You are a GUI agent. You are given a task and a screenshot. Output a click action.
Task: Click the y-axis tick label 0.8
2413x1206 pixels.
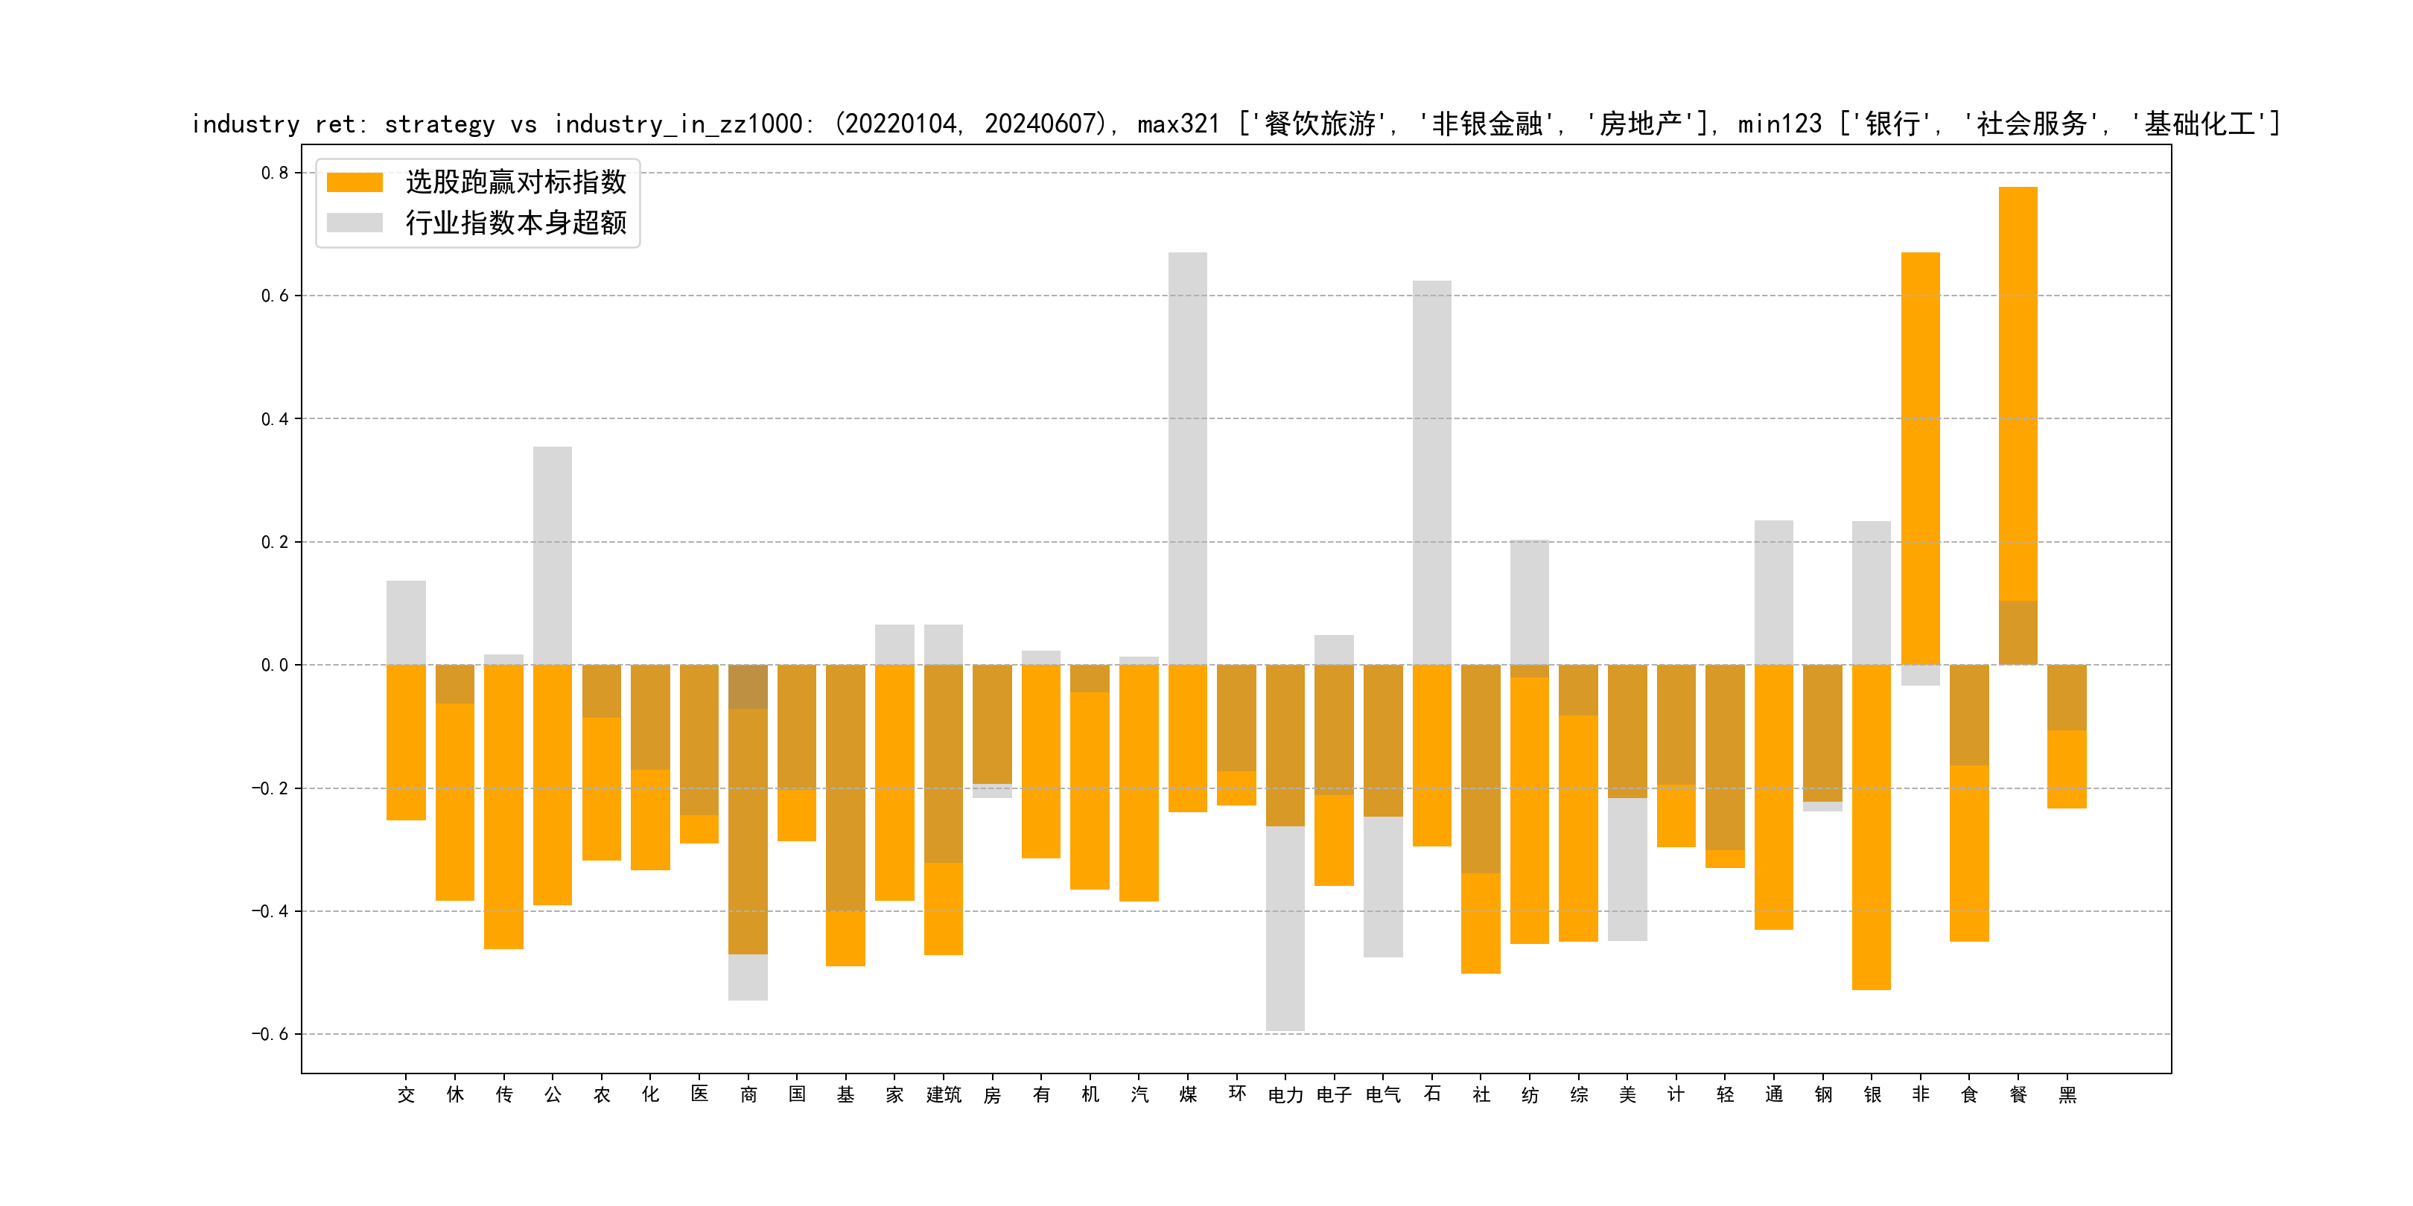coord(275,173)
